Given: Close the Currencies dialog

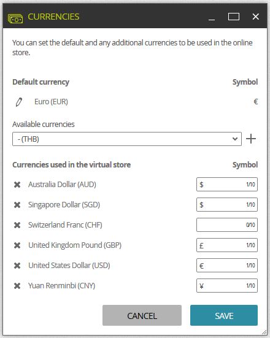Looking at the screenshot, I should pyautogui.click(x=256, y=17).
